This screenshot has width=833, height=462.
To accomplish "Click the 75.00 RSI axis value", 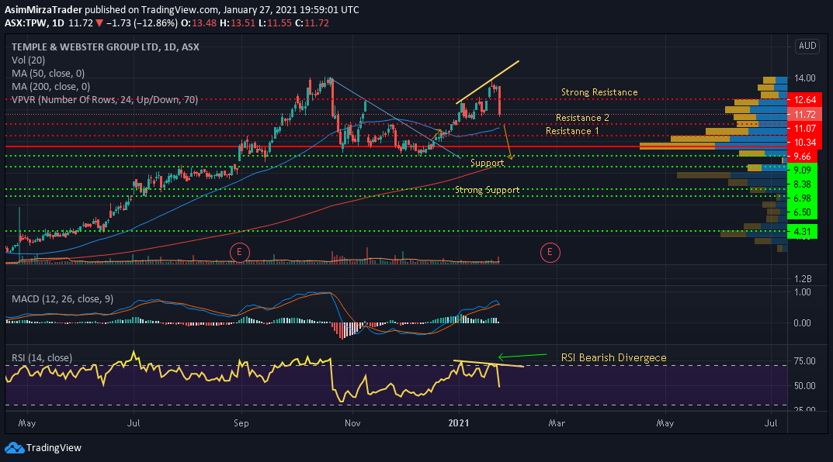I will (x=804, y=361).
